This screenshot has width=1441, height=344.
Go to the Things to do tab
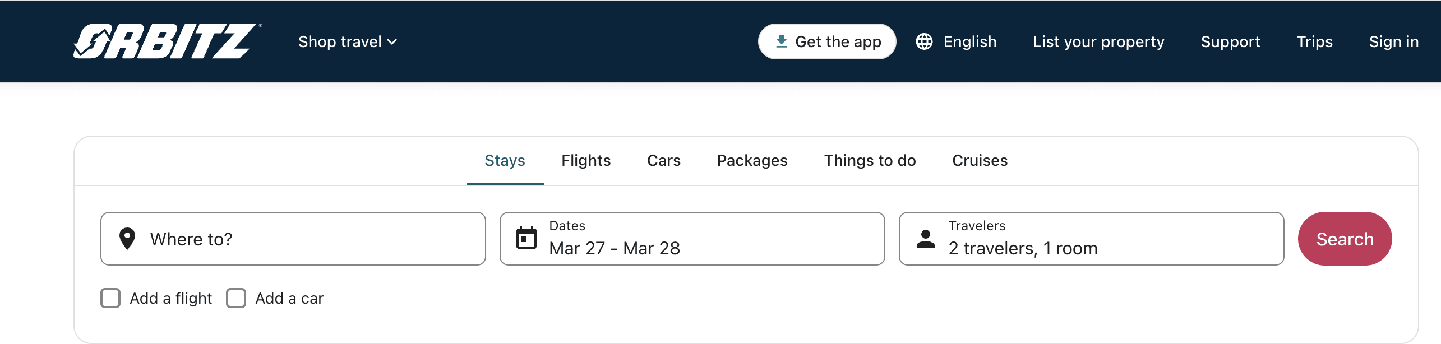click(870, 161)
